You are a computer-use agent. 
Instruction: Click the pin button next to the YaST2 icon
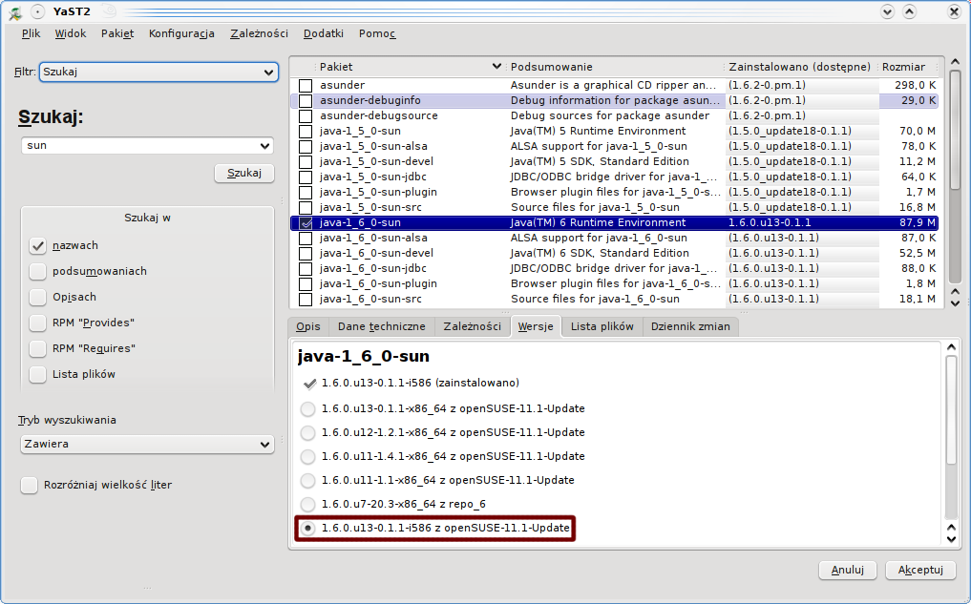click(x=36, y=11)
